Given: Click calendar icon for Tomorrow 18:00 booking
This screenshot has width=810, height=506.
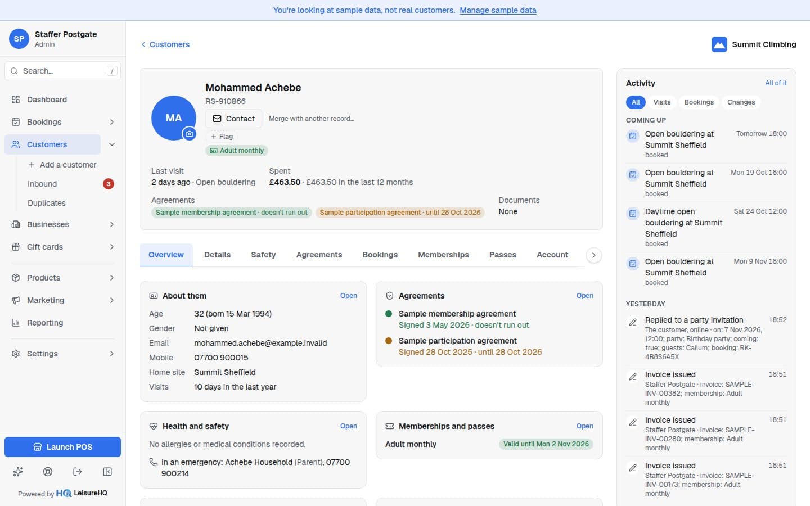Looking at the screenshot, I should pyautogui.click(x=633, y=136).
